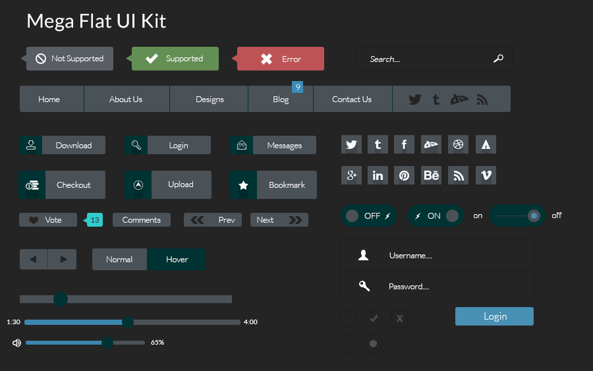Click the Tumblr icon in navigation bar
The image size is (593, 371).
pyautogui.click(x=436, y=100)
